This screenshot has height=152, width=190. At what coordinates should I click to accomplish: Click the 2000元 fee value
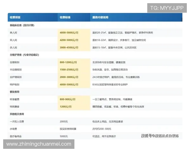coord(64,122)
